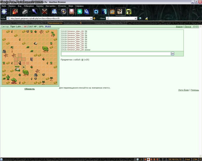
Task: Click chat line 'Simonov_Alex_20: рыыы'
Action: pos(76,50)
